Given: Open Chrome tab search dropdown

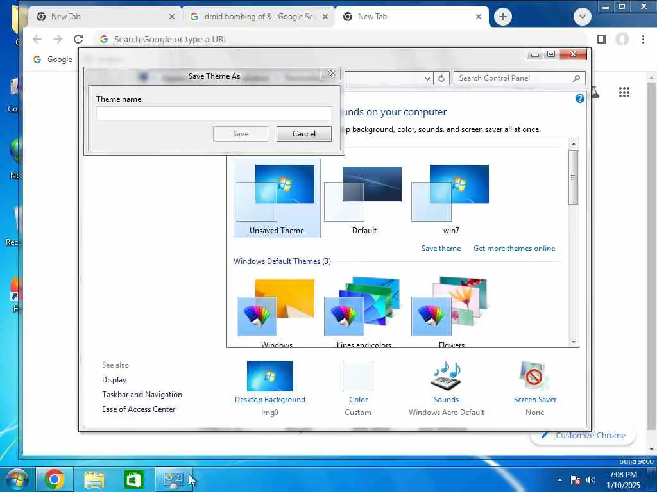Looking at the screenshot, I should pyautogui.click(x=583, y=17).
